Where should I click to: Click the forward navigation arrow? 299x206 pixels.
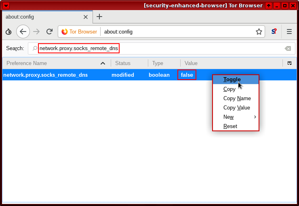pos(36,32)
